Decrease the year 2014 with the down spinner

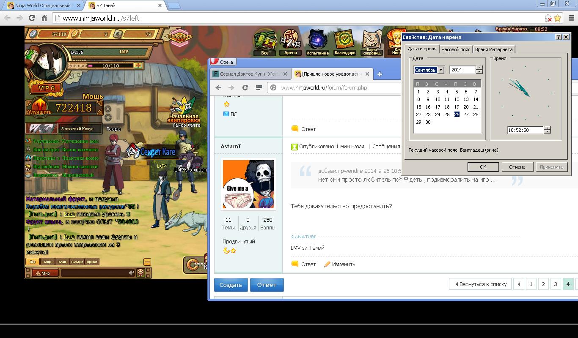tap(479, 71)
